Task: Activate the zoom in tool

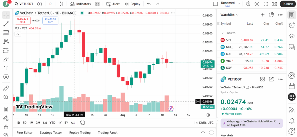Action: tap(6, 97)
